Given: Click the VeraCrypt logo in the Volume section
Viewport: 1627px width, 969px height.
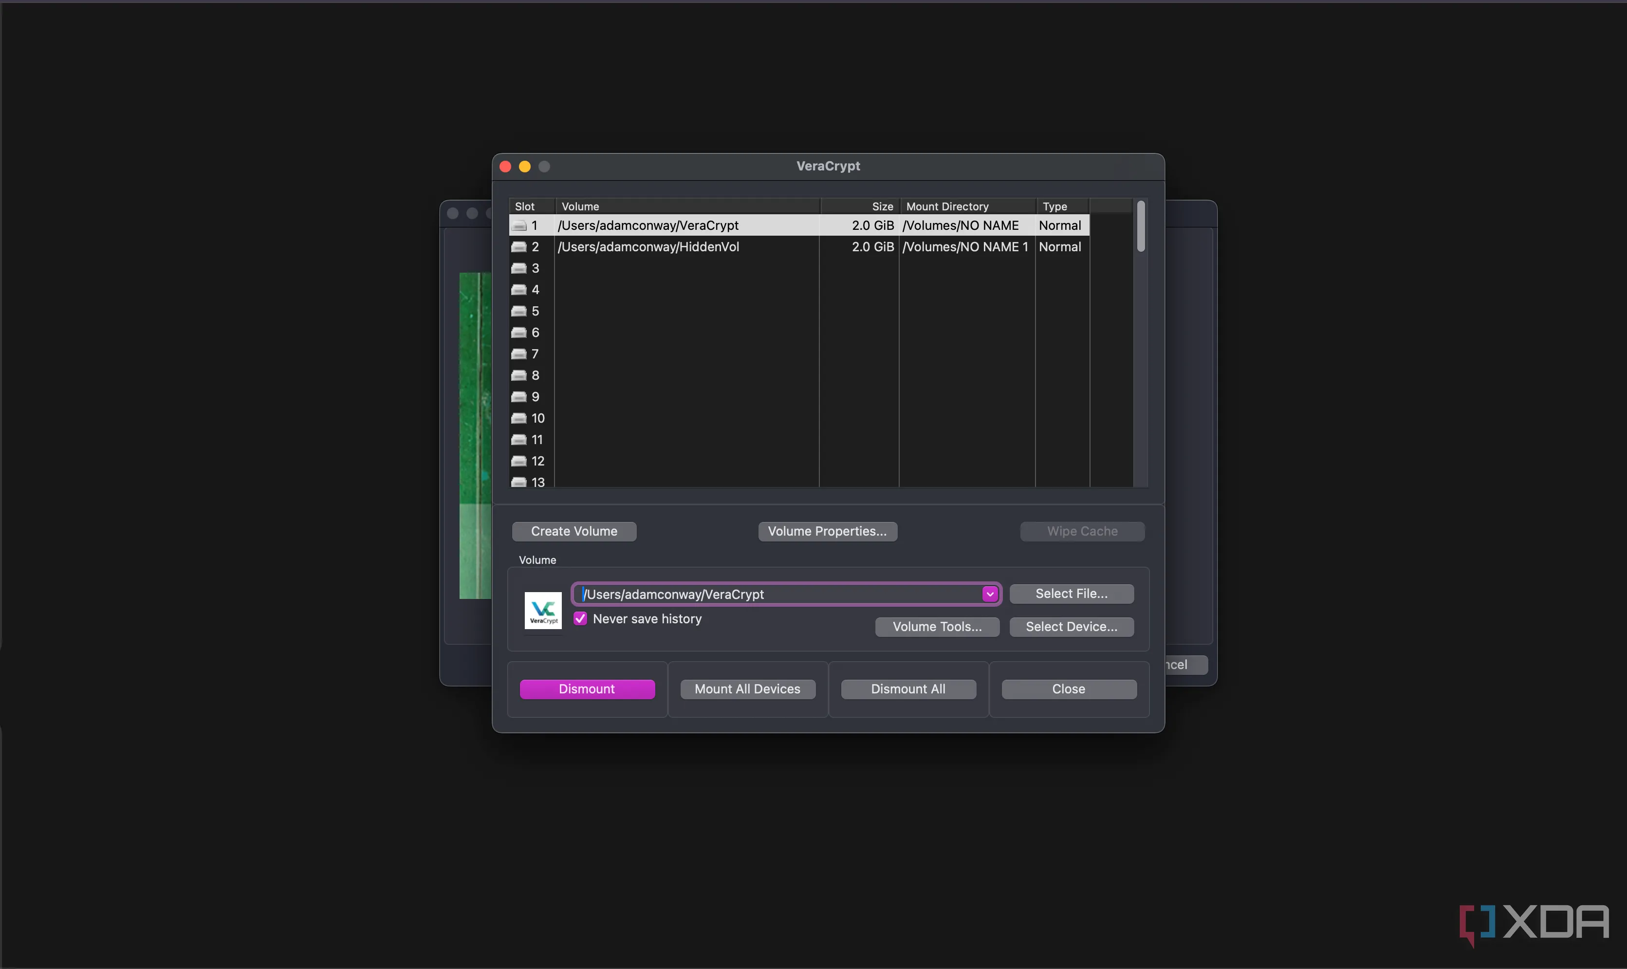Looking at the screenshot, I should [x=543, y=611].
